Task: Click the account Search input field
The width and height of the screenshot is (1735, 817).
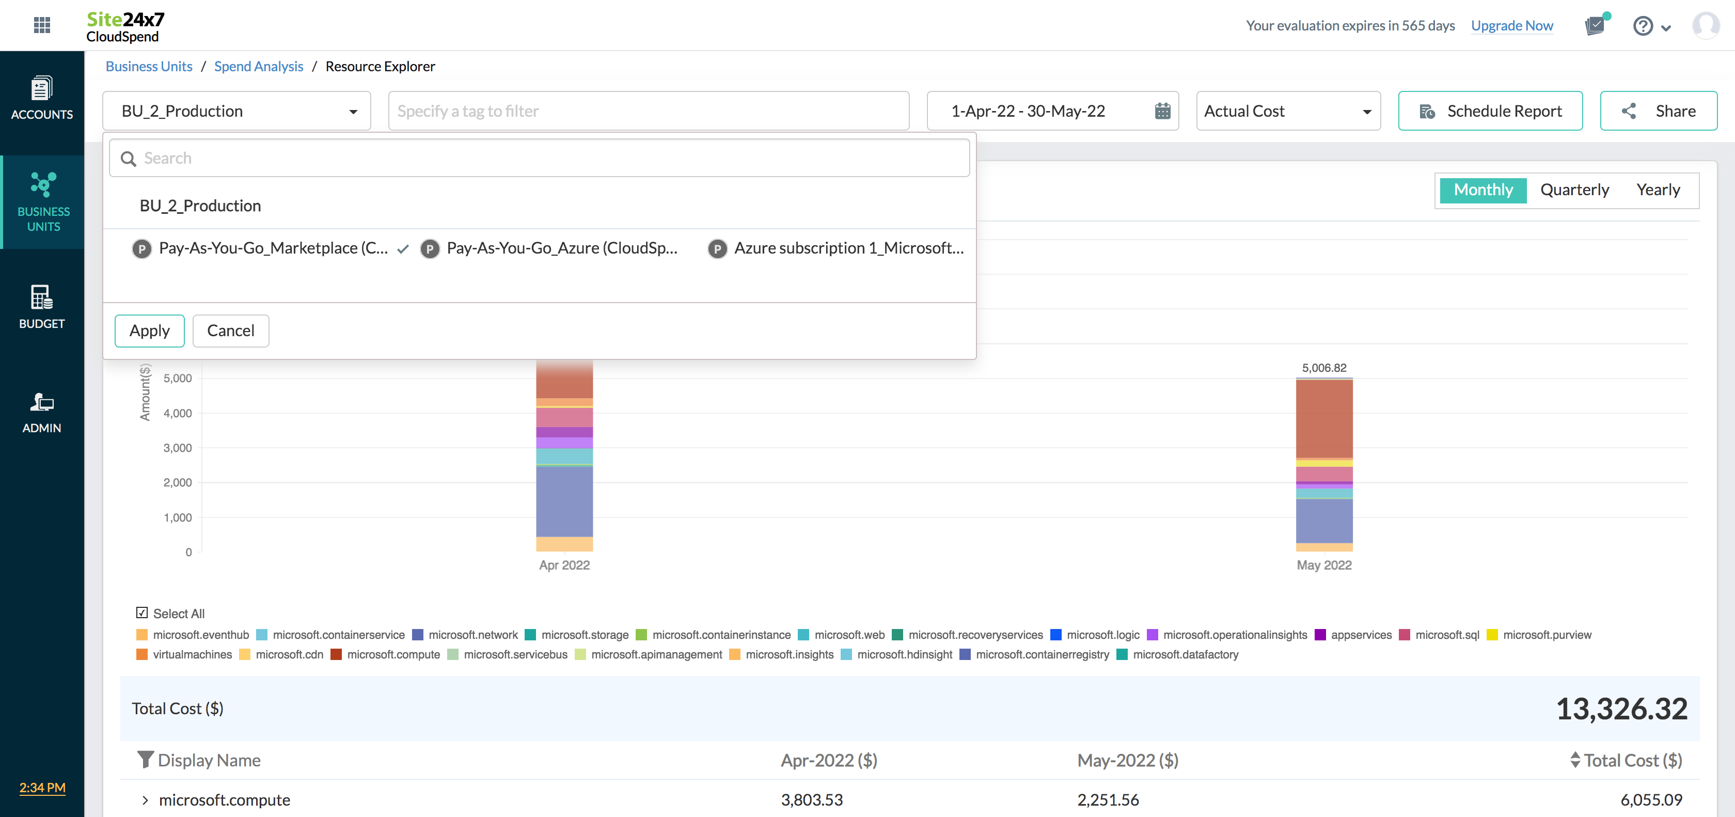Action: (539, 158)
